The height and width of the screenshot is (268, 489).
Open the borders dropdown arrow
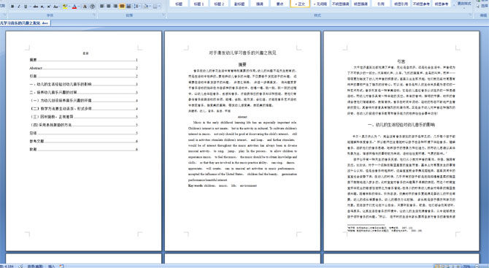pyautogui.click(x=160, y=7)
